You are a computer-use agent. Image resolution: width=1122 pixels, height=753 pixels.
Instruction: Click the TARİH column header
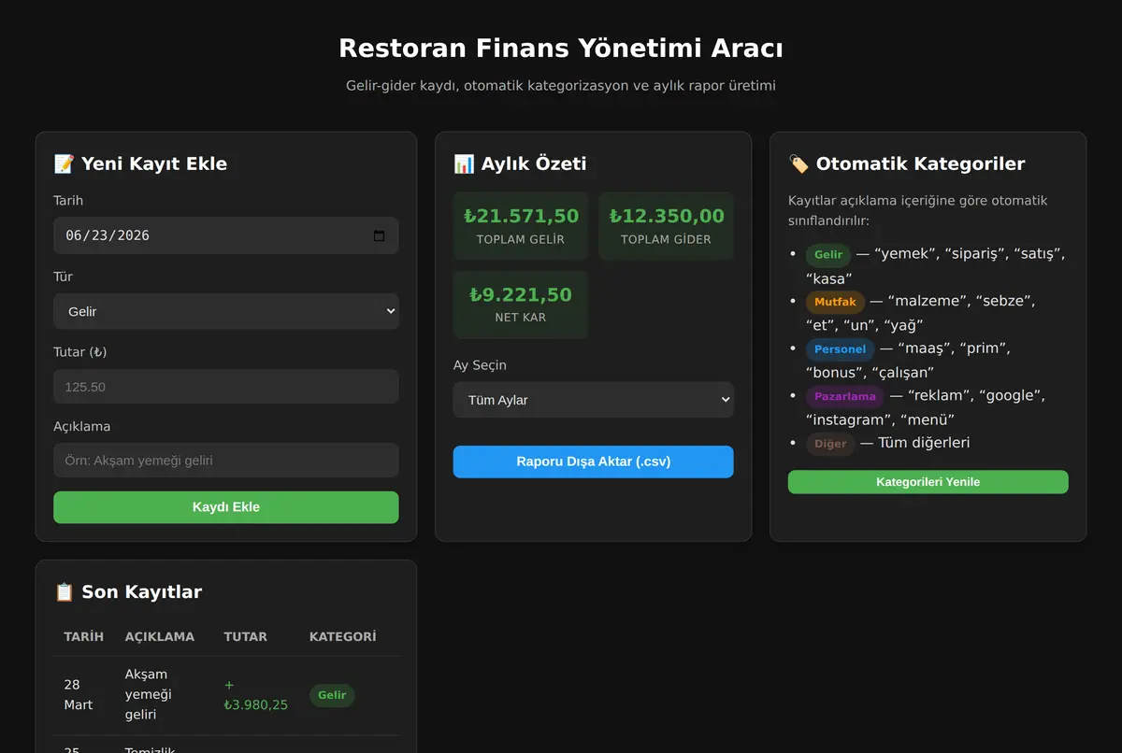84,637
